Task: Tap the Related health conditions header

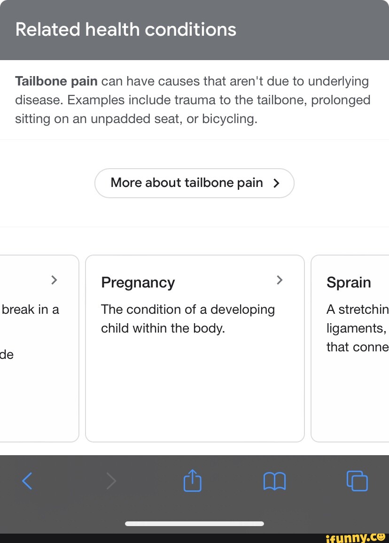Action: pos(125,29)
